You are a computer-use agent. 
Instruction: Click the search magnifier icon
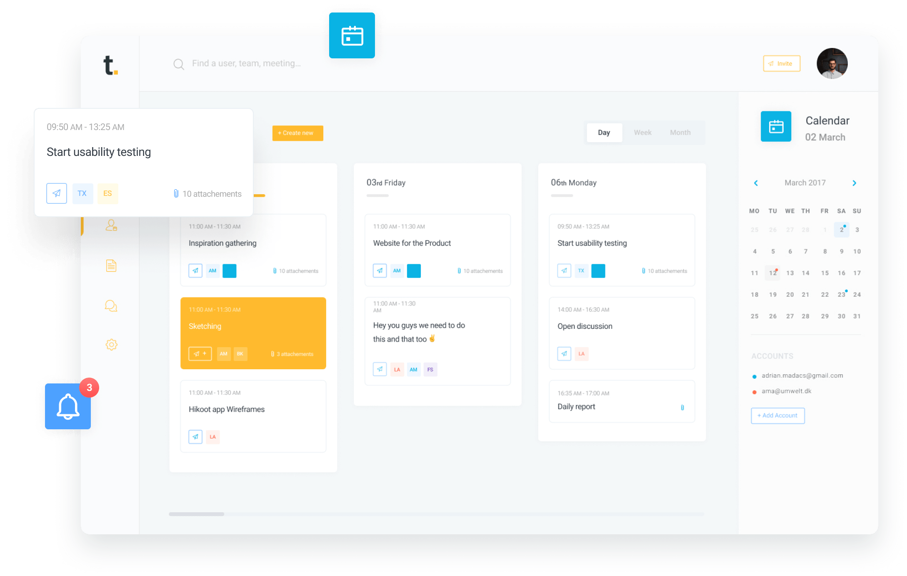pyautogui.click(x=179, y=64)
